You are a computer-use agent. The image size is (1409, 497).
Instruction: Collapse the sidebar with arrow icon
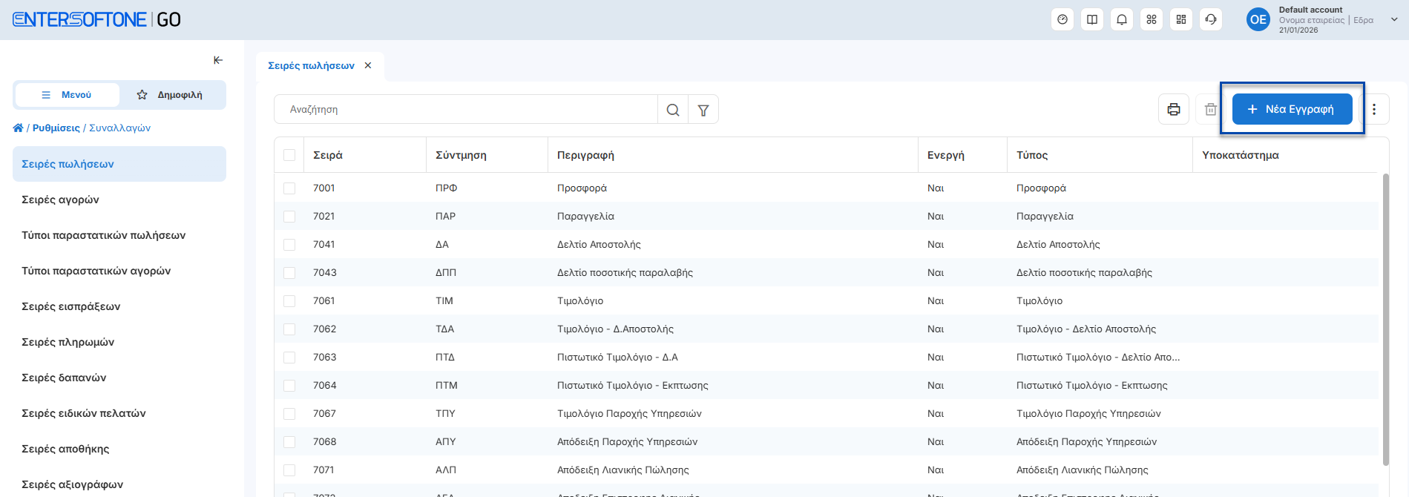[218, 60]
